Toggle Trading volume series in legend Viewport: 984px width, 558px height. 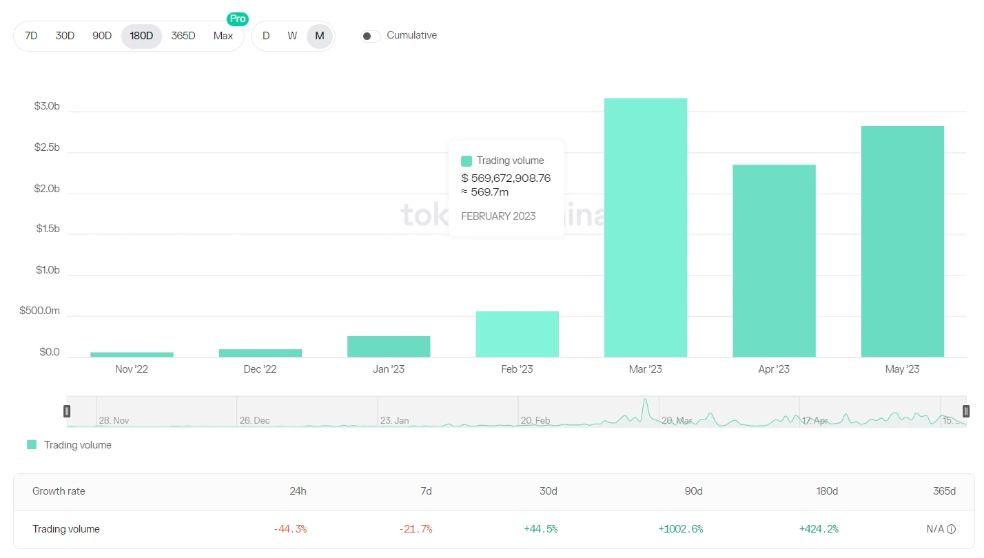coord(69,445)
